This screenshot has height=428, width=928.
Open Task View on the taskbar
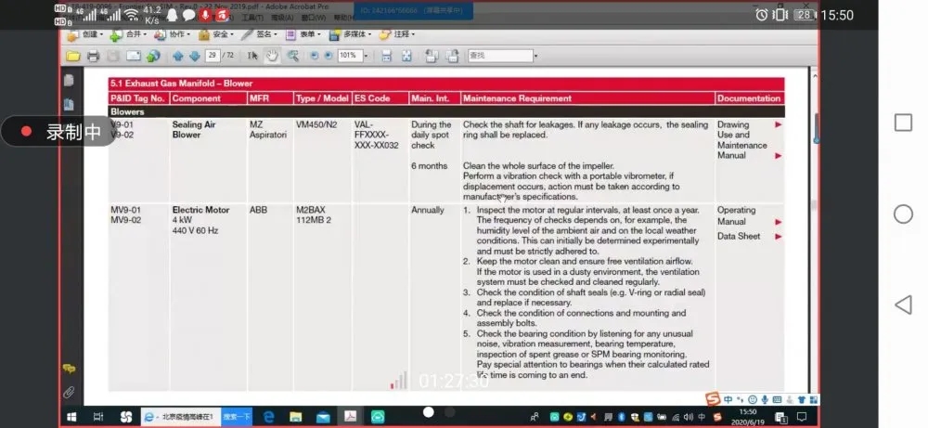pos(98,417)
